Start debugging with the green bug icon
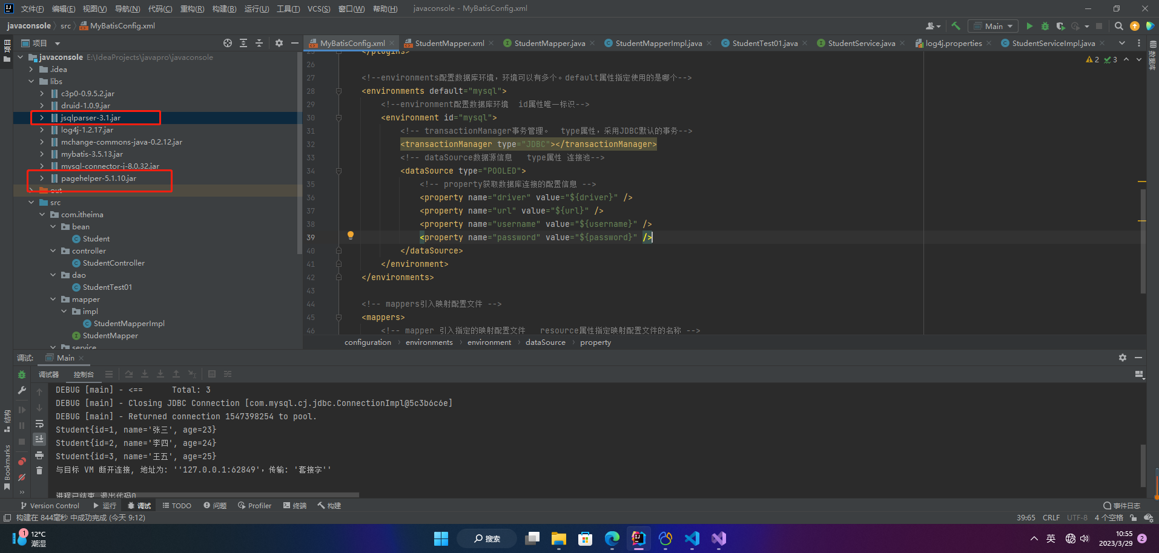 [x=1045, y=26]
